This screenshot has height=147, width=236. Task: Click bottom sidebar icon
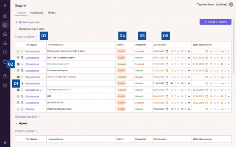(5, 142)
